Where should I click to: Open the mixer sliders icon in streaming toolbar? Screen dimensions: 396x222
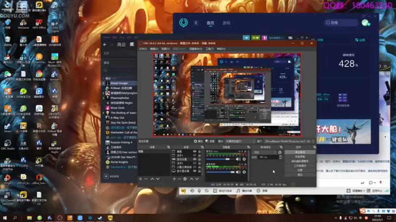(206, 191)
